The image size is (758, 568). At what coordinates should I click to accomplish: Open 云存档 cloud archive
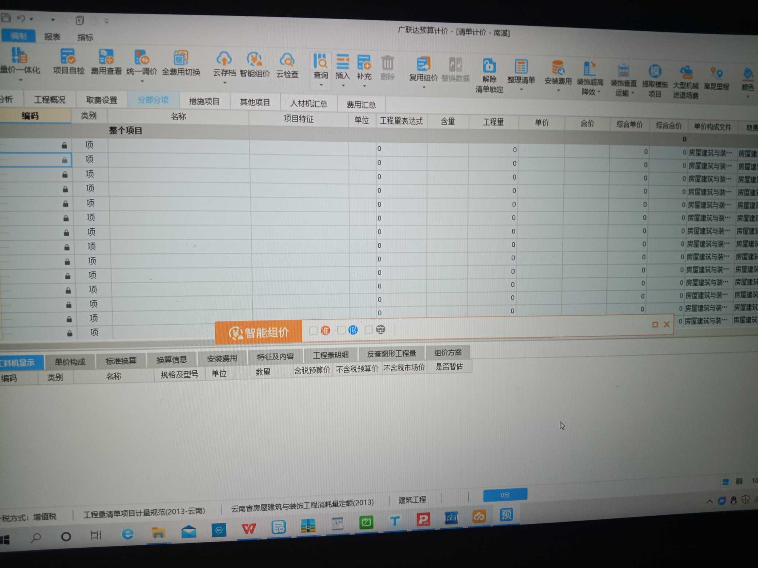(x=224, y=64)
